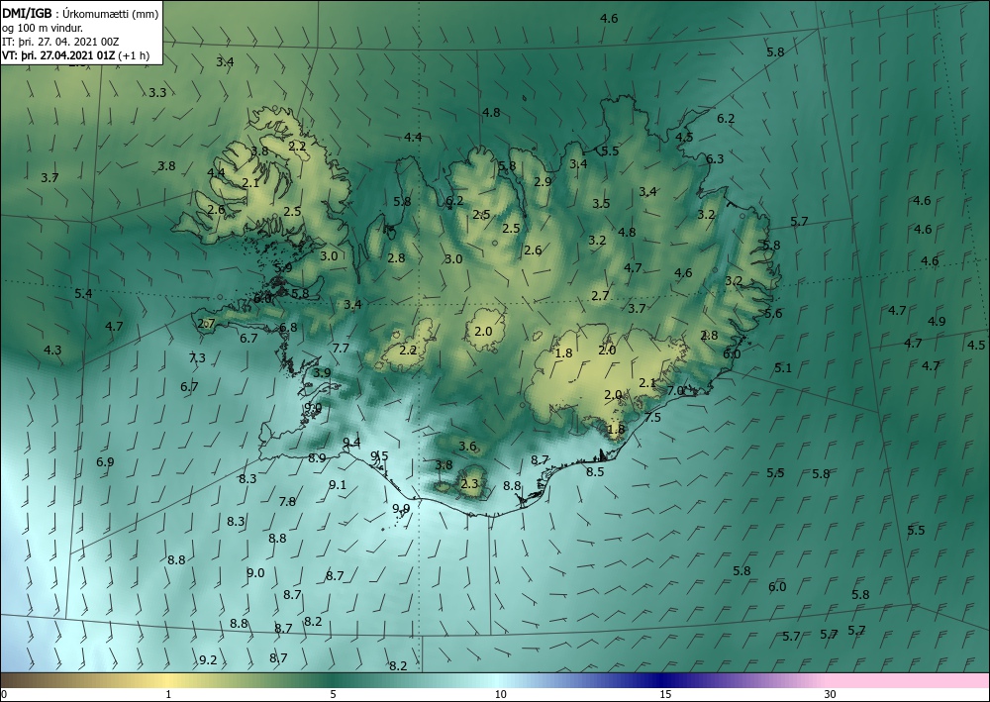Select the initial time line "IT: þri. 27. 04. 2021 00Z"
This screenshot has height=702, width=990.
coord(60,42)
